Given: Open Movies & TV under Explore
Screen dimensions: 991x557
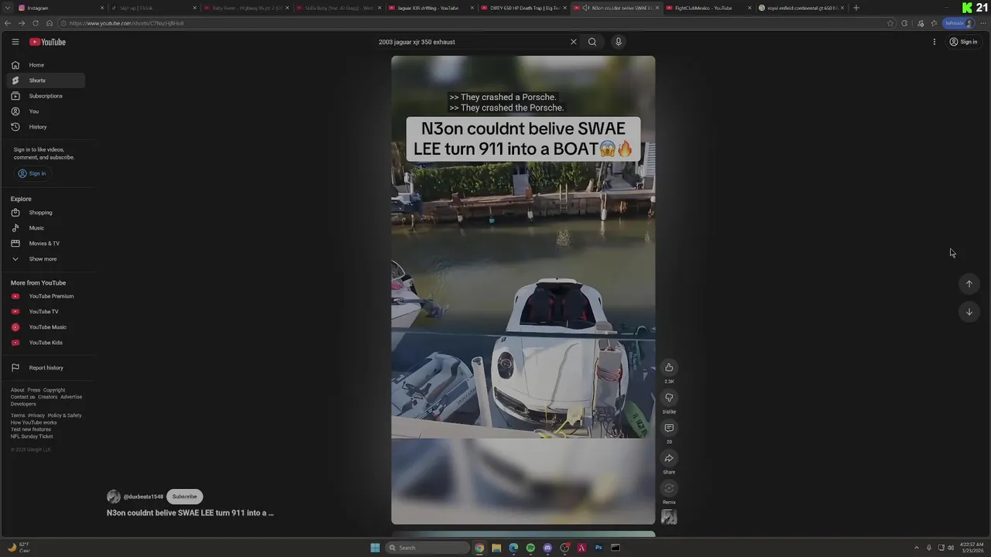Looking at the screenshot, I should (46, 244).
